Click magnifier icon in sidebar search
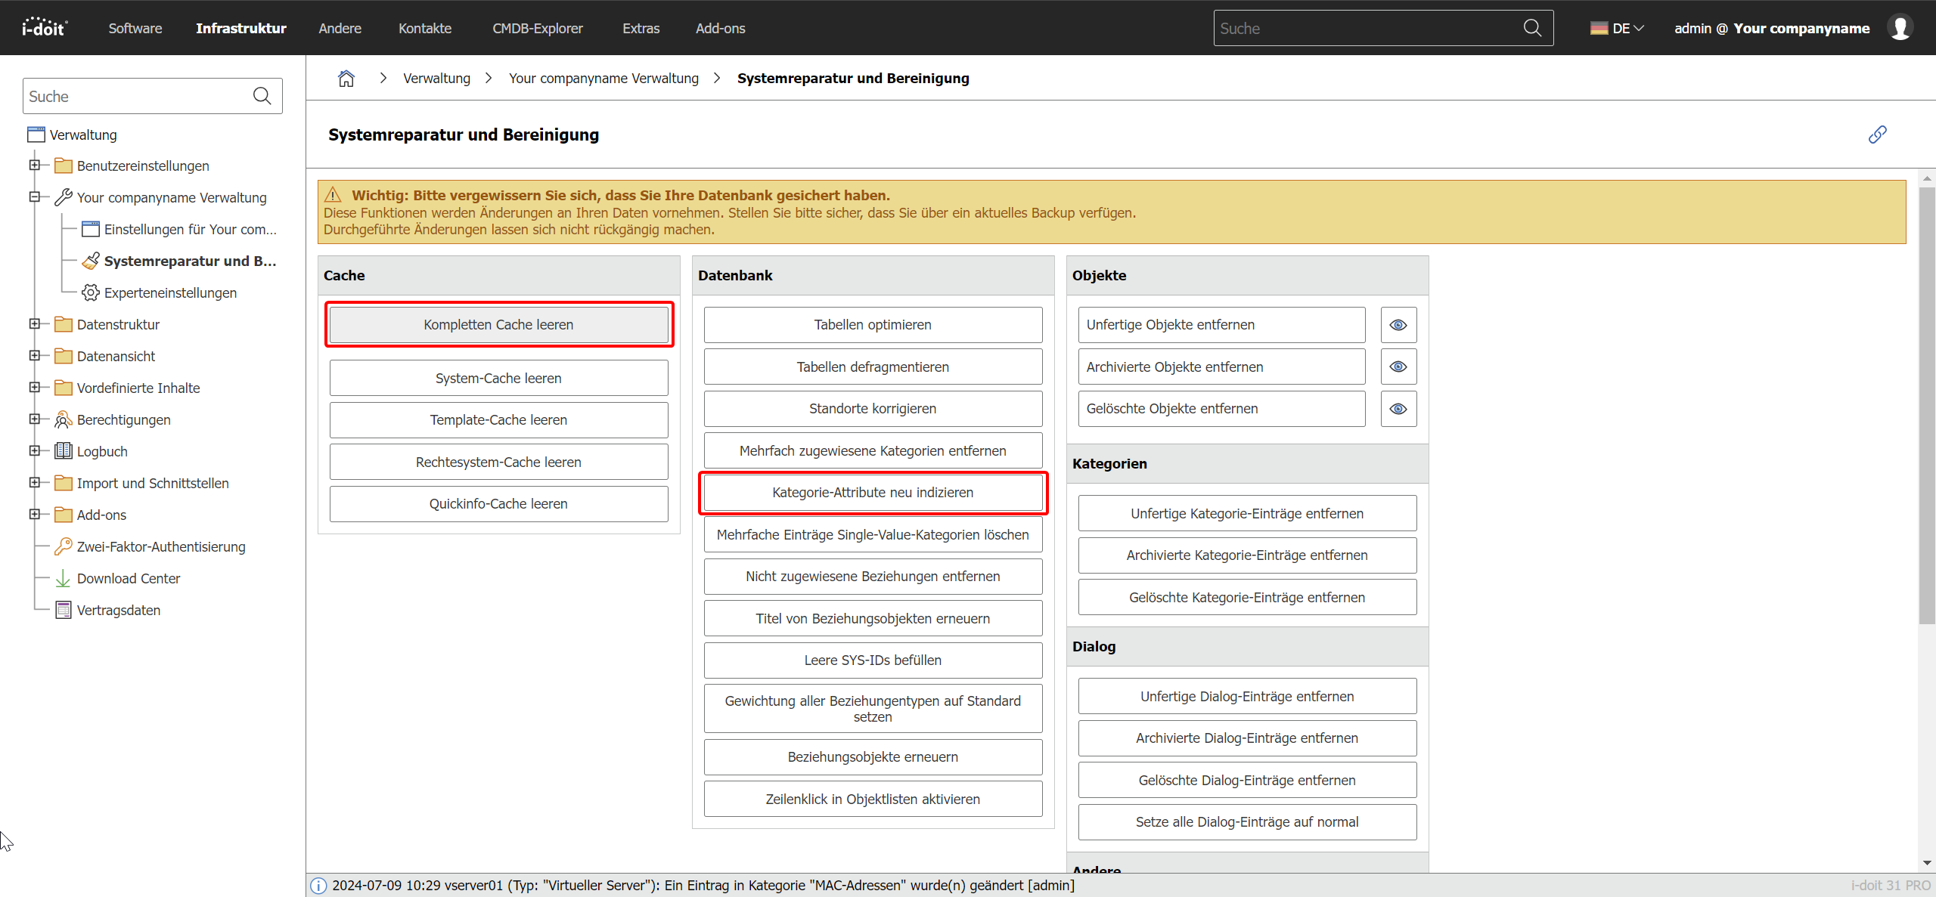Image resolution: width=1936 pixels, height=897 pixels. coord(262,96)
